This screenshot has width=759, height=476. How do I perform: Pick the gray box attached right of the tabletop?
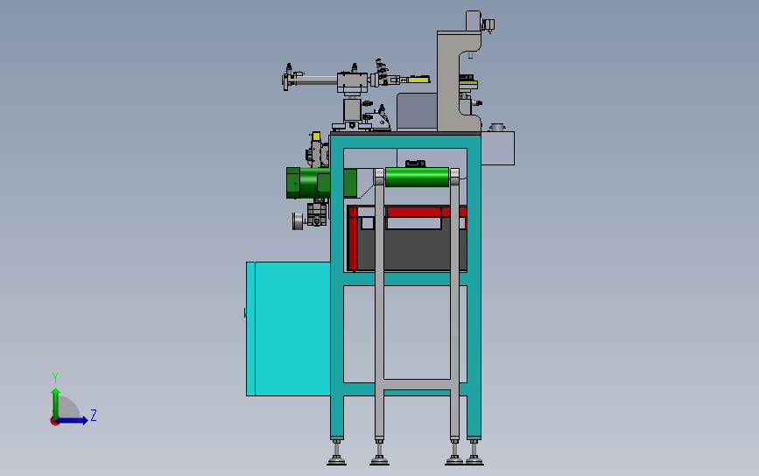(498, 148)
